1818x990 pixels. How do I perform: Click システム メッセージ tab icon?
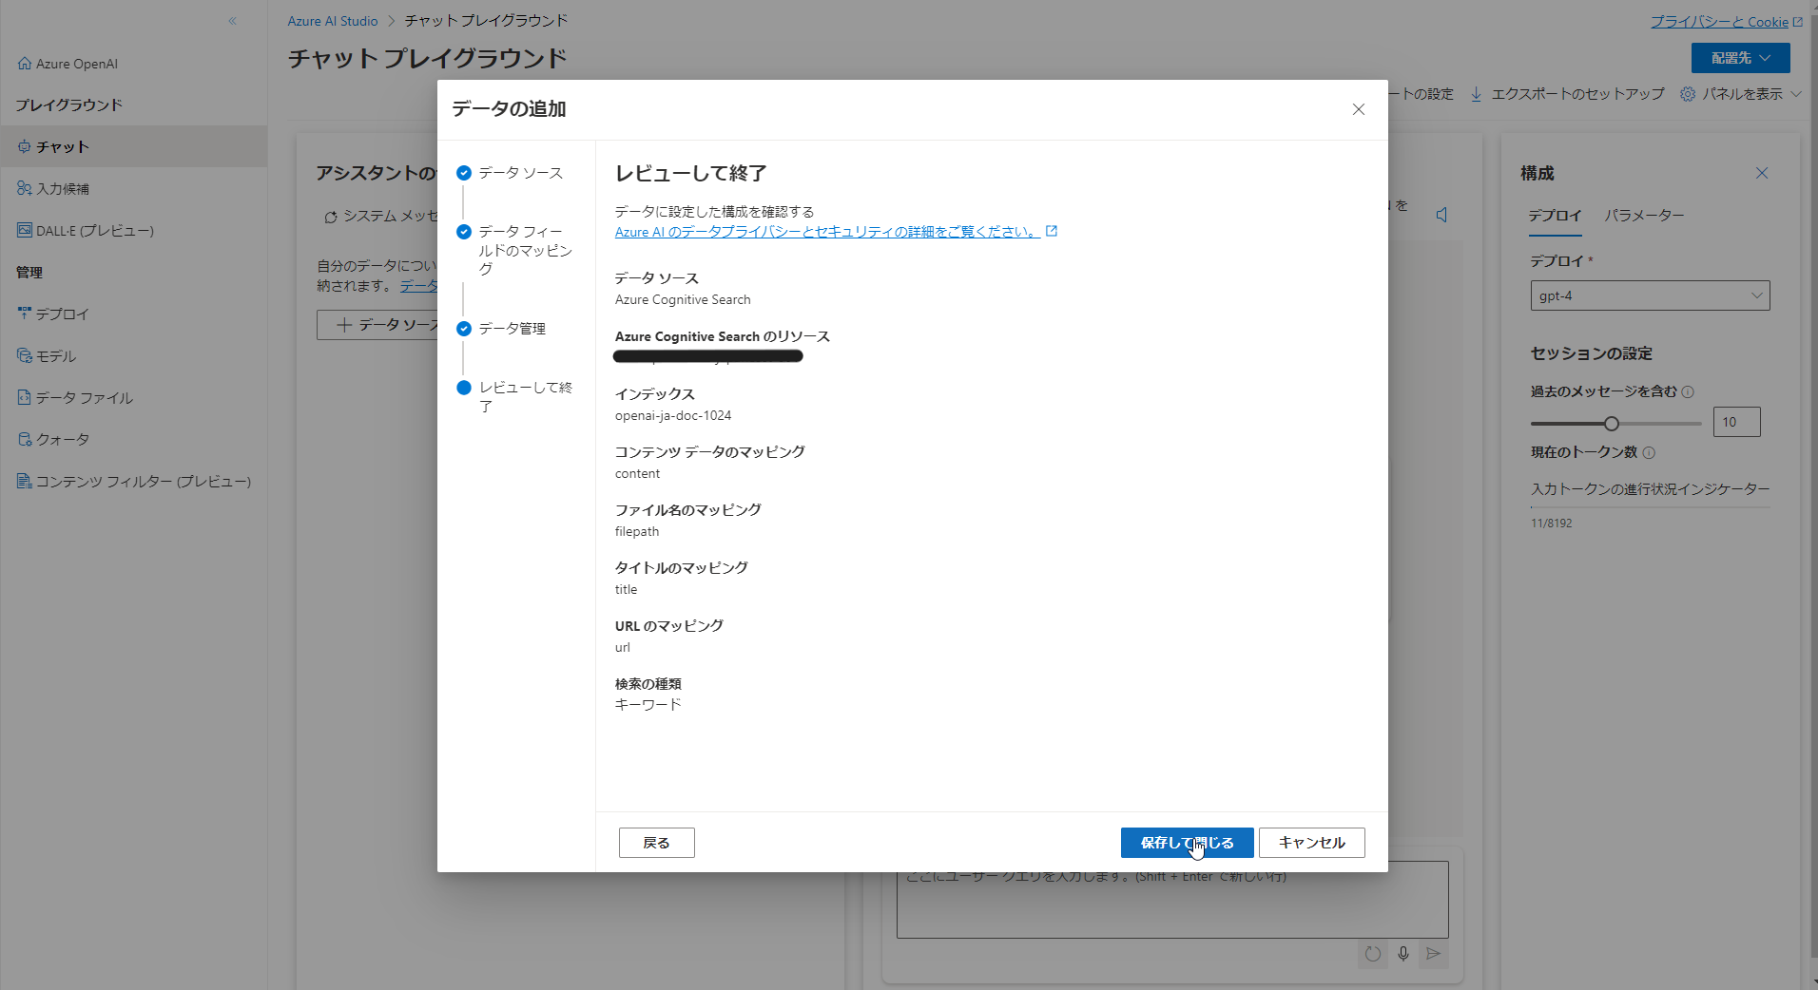pyautogui.click(x=331, y=217)
